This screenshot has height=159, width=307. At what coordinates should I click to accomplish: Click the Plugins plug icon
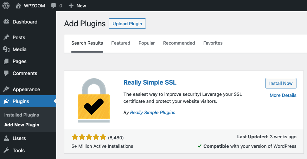coord(6,101)
